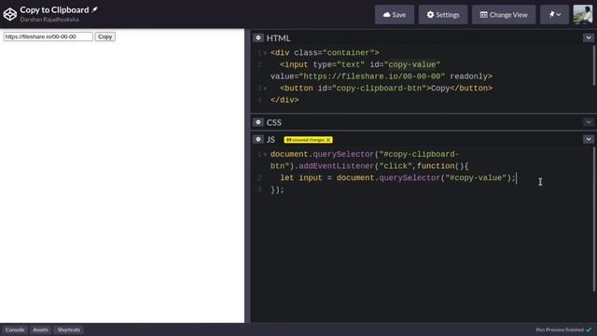
Task: Focus the fileshare URL input field
Action: (48, 36)
